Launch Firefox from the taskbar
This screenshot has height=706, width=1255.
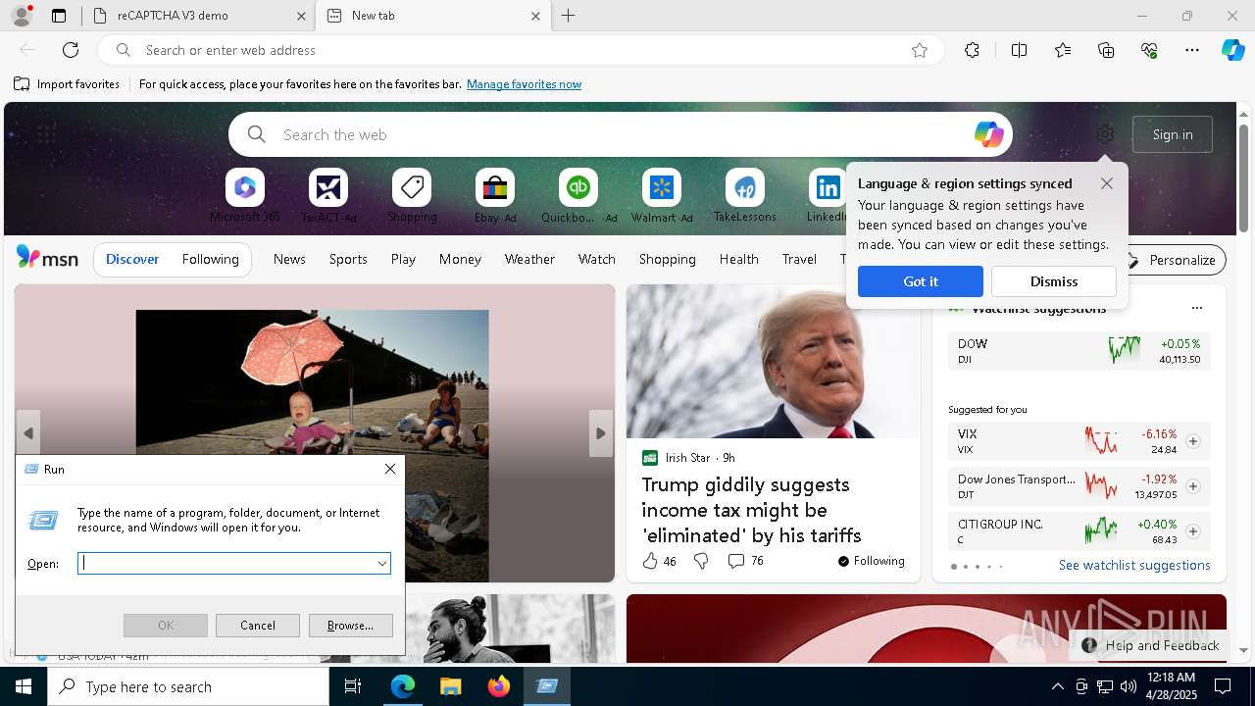pyautogui.click(x=498, y=686)
